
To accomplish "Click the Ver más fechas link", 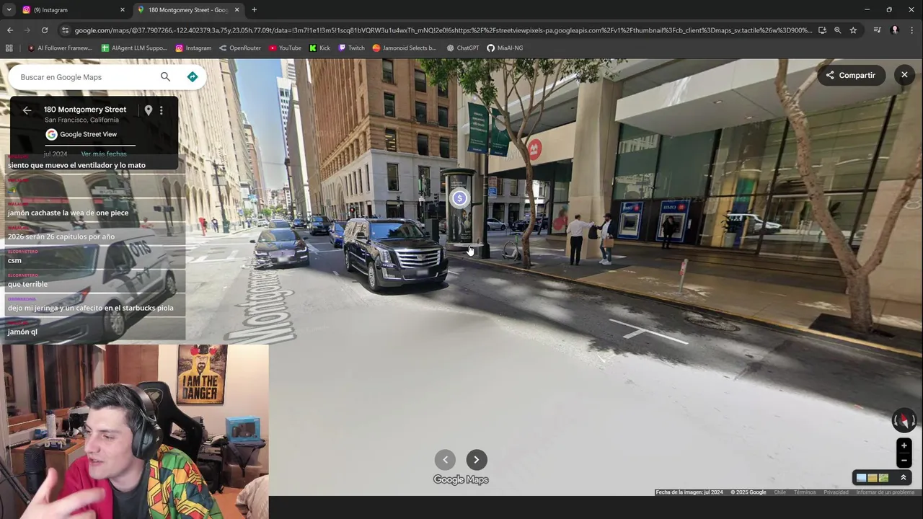I will click(x=104, y=154).
